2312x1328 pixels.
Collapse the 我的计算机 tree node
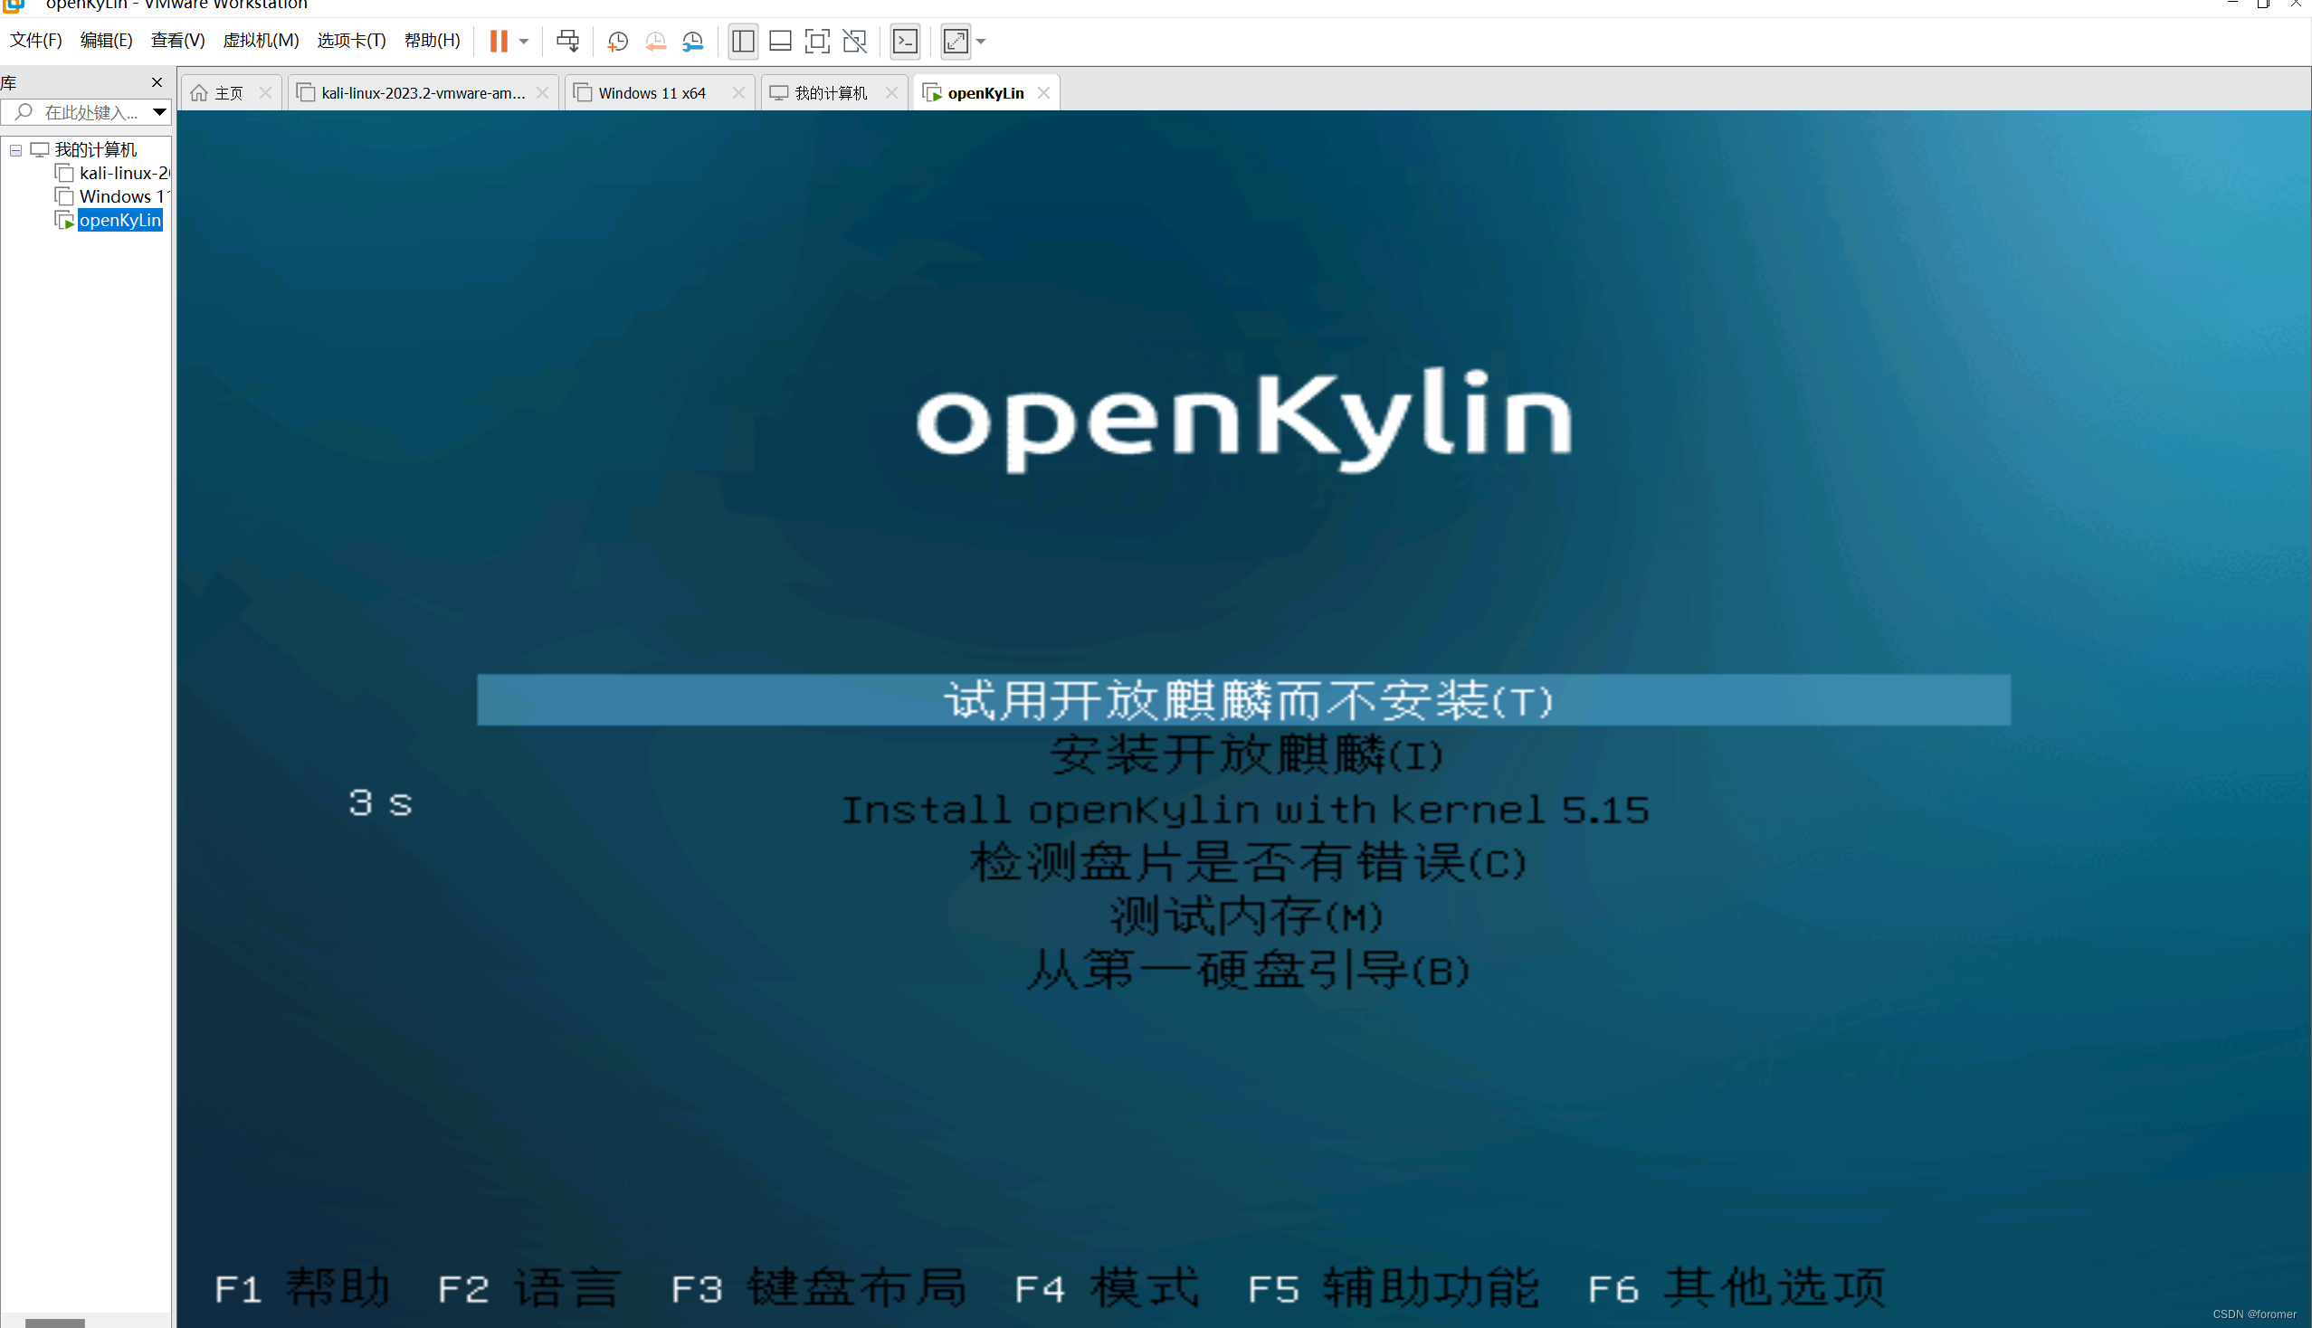[x=14, y=149]
